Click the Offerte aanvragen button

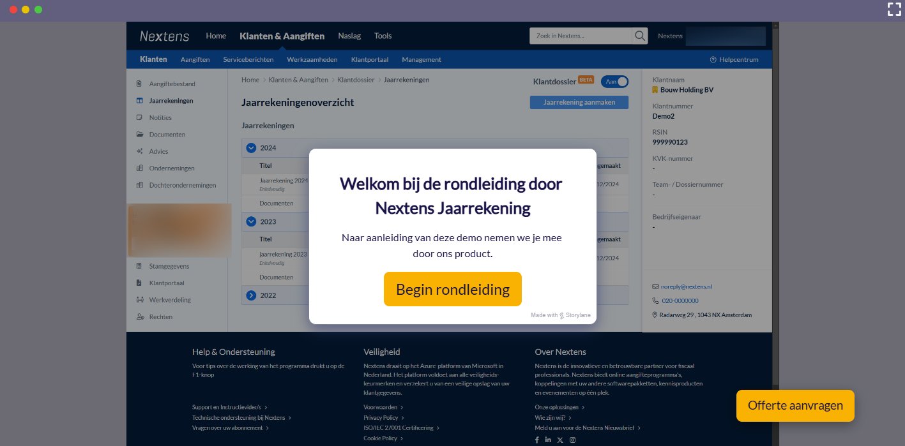[x=795, y=406]
